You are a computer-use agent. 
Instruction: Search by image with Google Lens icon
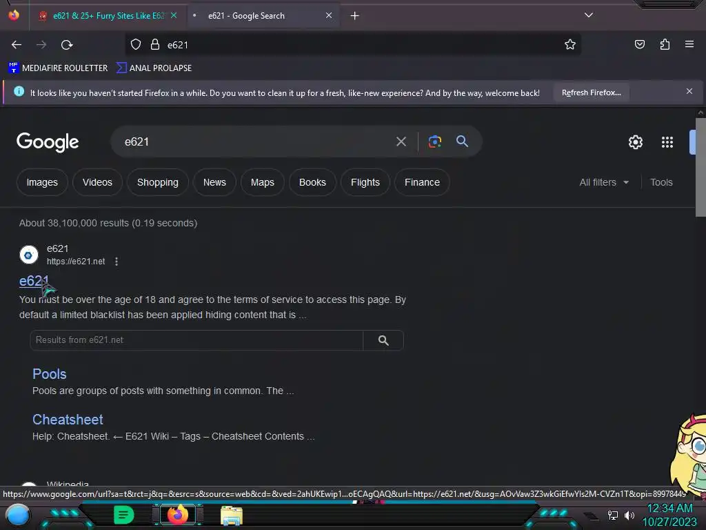[x=434, y=141]
